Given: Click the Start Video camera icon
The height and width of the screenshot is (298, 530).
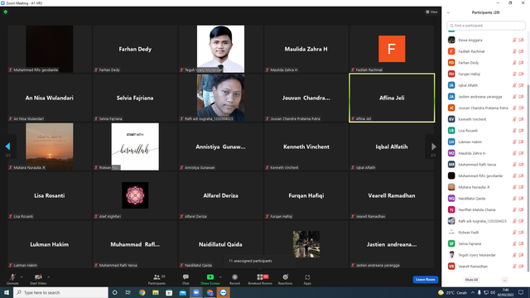Looking at the screenshot, I should (38, 277).
